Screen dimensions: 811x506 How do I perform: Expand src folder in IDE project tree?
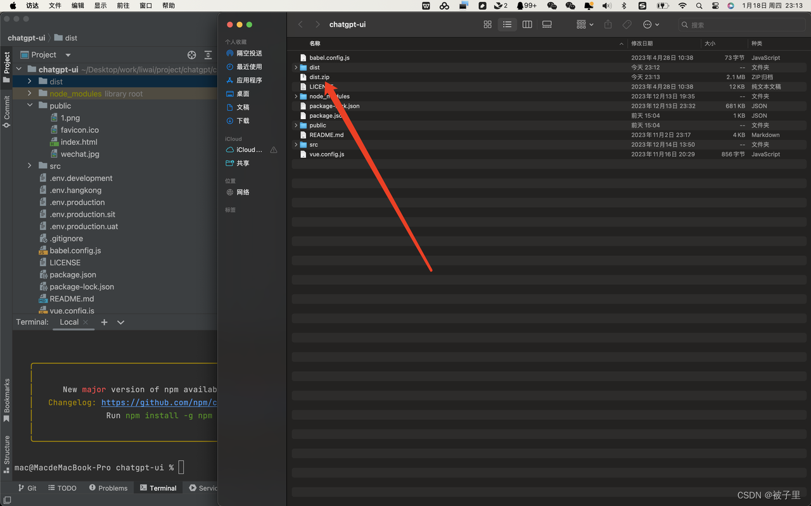point(29,166)
